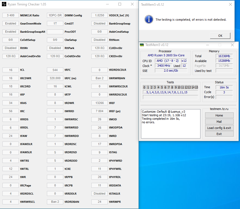This screenshot has height=209, width=240.
Task: Click the empty Error(s) field
Action: (224, 97)
